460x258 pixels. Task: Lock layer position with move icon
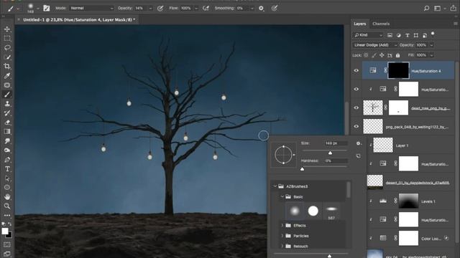coord(382,55)
